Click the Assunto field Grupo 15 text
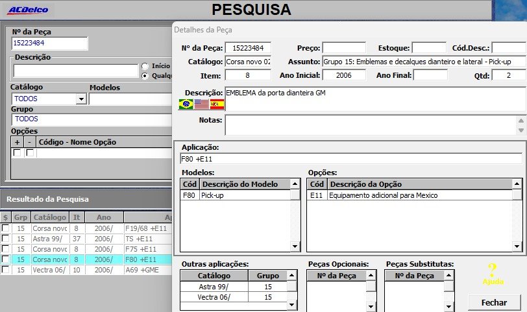This screenshot has width=527, height=312. (x=424, y=62)
